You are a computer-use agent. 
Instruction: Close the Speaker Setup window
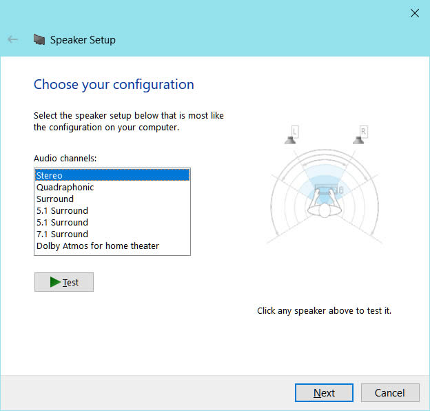pos(414,12)
